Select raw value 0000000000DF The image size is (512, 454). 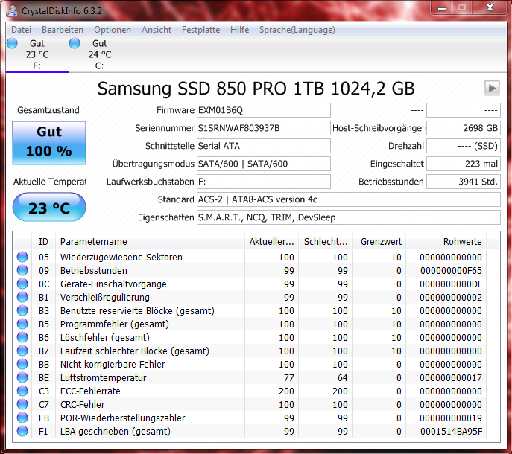pyautogui.click(x=451, y=284)
